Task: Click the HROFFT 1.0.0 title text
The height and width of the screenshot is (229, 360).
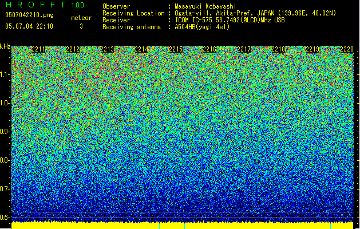Action: point(45,5)
